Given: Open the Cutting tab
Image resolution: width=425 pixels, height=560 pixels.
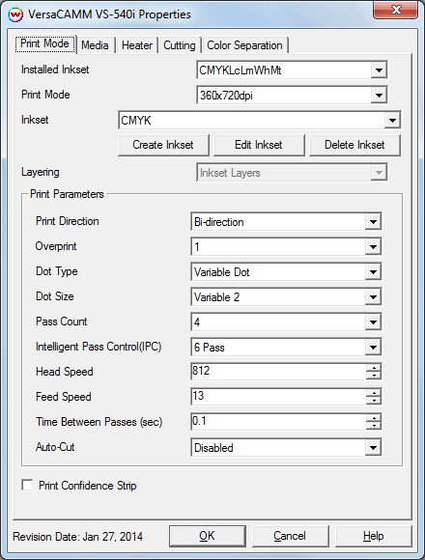Looking at the screenshot, I should [180, 45].
